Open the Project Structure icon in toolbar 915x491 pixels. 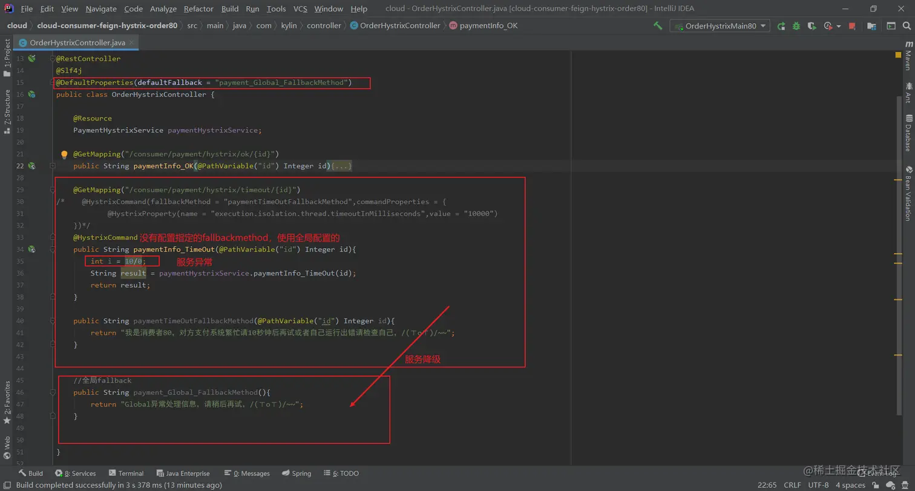[871, 26]
